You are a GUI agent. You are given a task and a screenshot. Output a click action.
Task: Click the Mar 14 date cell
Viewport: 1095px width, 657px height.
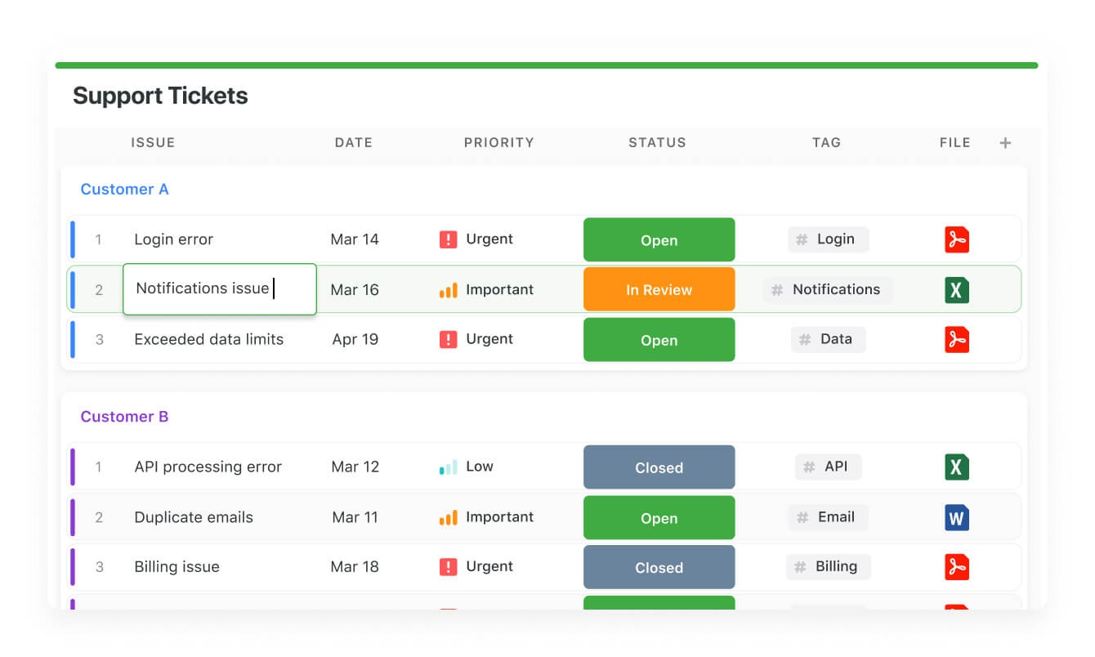tap(355, 239)
